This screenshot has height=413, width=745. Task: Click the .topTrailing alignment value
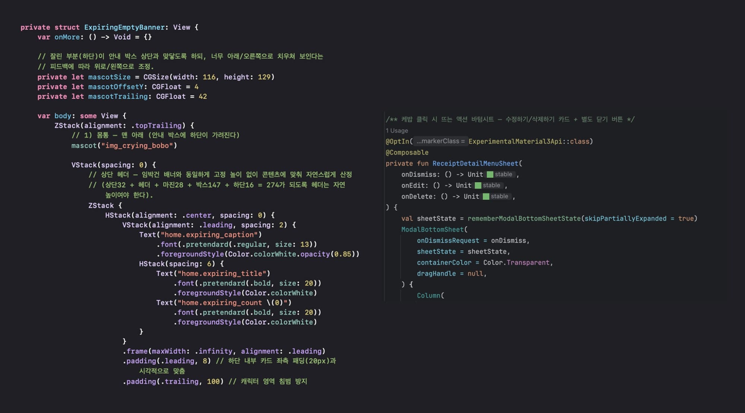(x=156, y=126)
